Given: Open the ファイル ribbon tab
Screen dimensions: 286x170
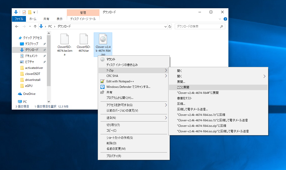Looking at the screenshot, I should (x=19, y=19).
